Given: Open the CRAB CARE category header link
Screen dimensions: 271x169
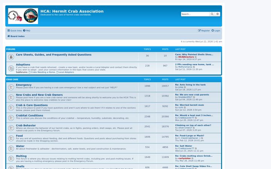Looking at the screenshot, I should [12, 80].
